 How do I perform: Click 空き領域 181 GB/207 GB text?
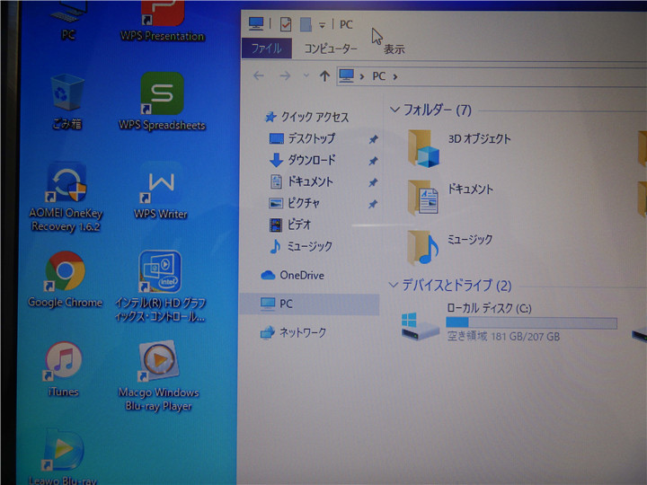[x=503, y=337]
